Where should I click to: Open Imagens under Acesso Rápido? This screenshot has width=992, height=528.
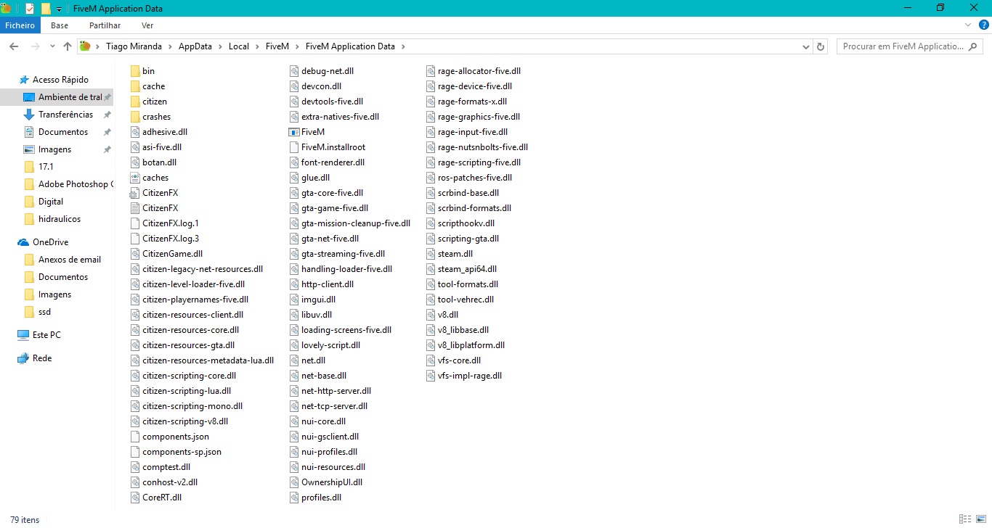(x=55, y=149)
